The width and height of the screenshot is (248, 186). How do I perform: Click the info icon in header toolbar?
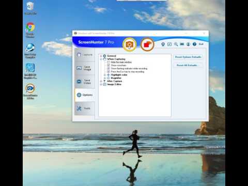[188, 44]
